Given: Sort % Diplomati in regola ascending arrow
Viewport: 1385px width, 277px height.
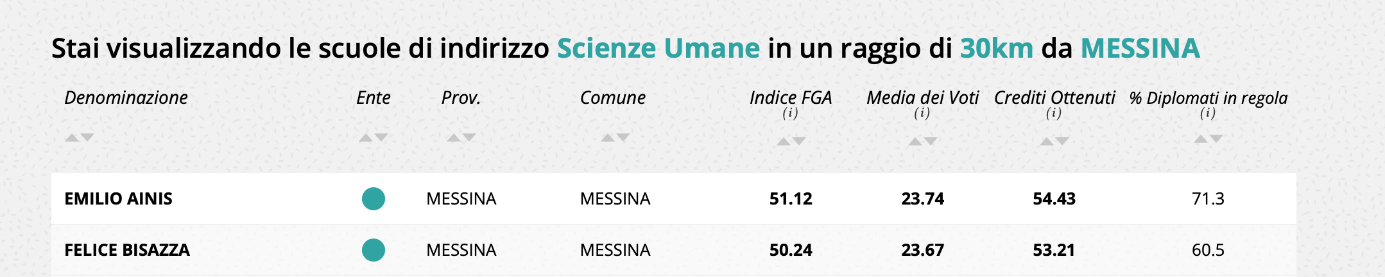Looking at the screenshot, I should coord(1201,139).
